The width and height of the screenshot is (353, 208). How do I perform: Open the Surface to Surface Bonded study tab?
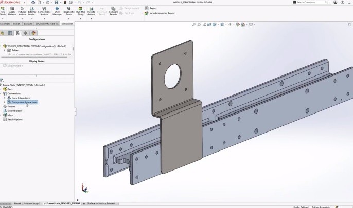click(101, 203)
